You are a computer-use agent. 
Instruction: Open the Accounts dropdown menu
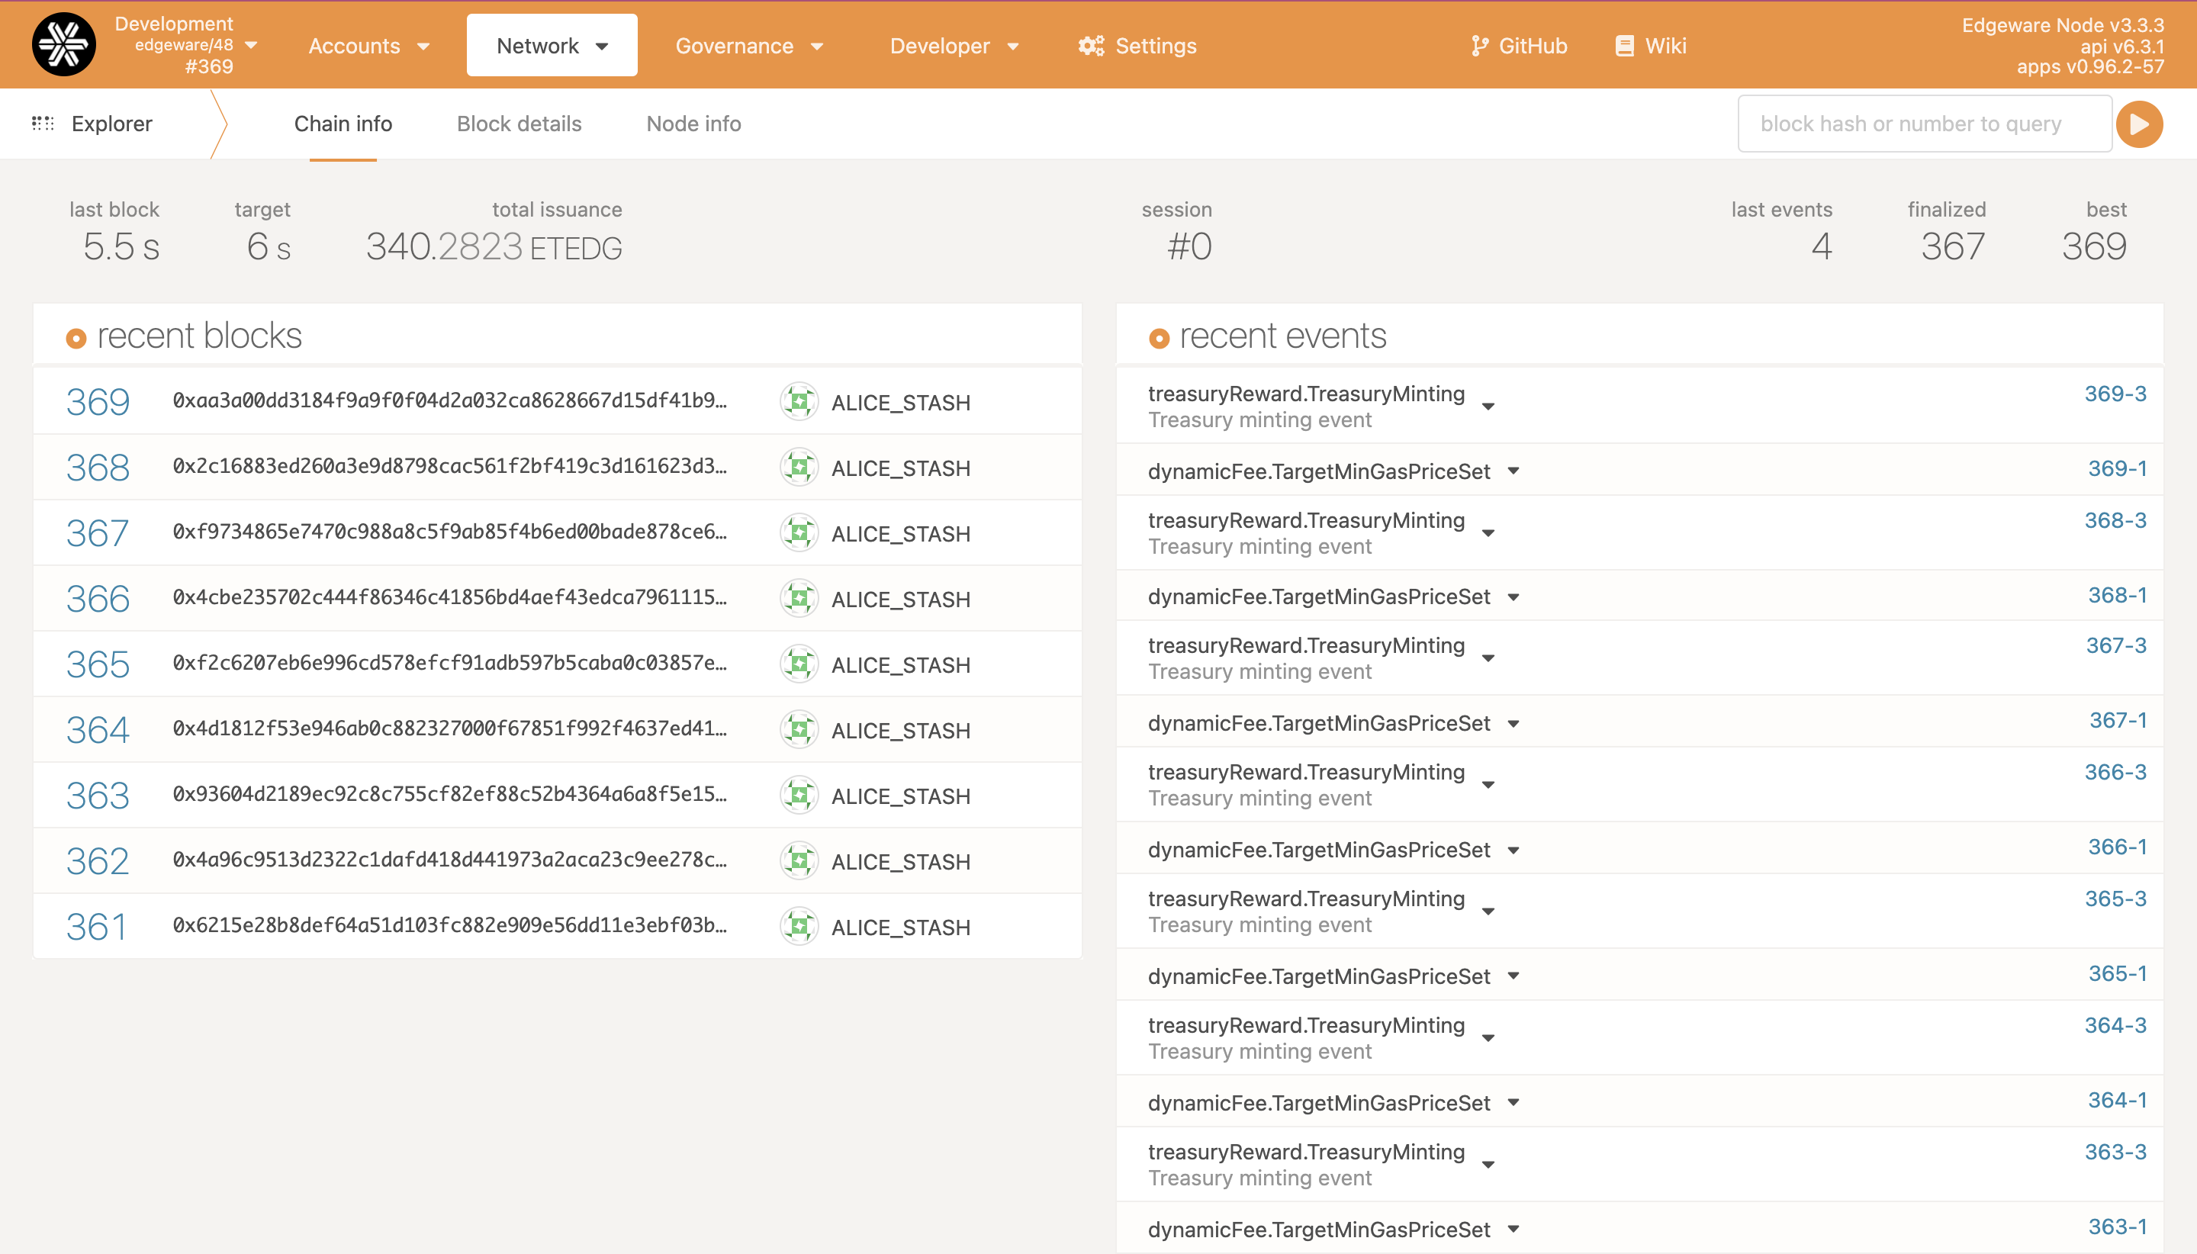(x=368, y=46)
